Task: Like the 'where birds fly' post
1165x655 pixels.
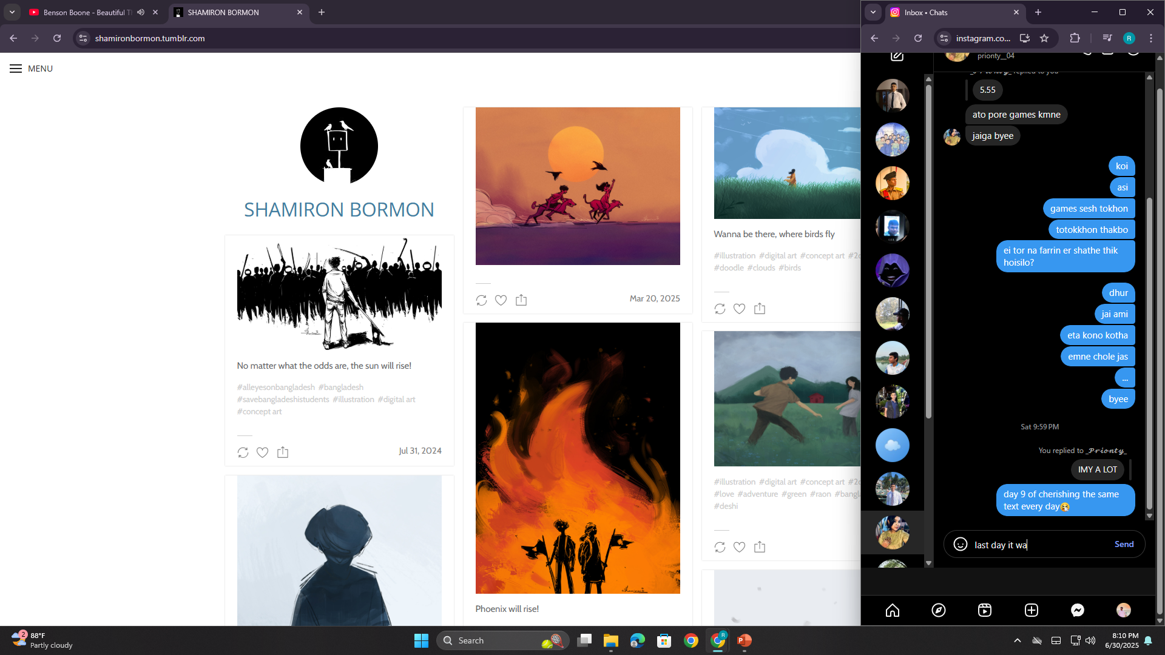Action: 739,309
